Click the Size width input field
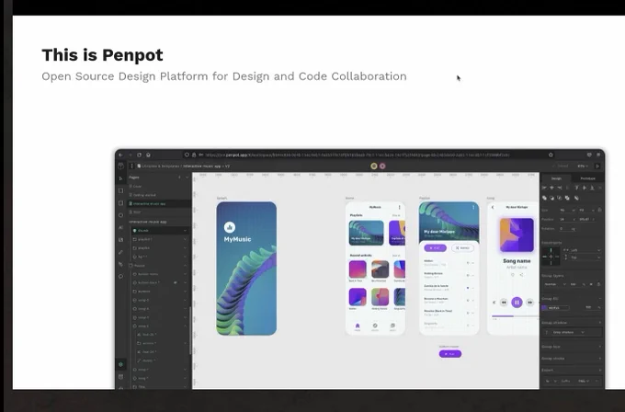Viewport: 625px width, 412px height. tap(566, 210)
